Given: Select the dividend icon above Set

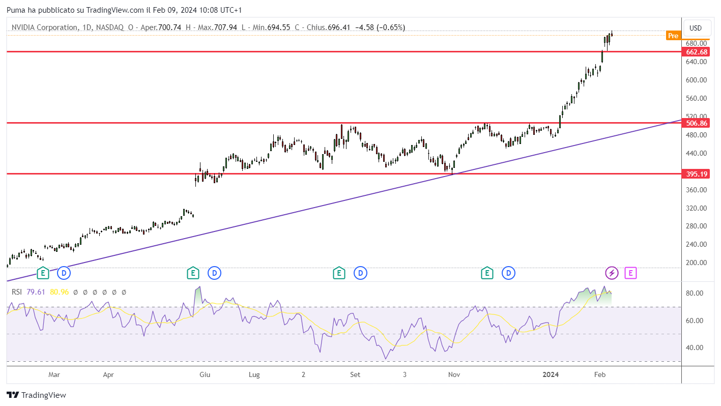Looking at the screenshot, I should [360, 273].
